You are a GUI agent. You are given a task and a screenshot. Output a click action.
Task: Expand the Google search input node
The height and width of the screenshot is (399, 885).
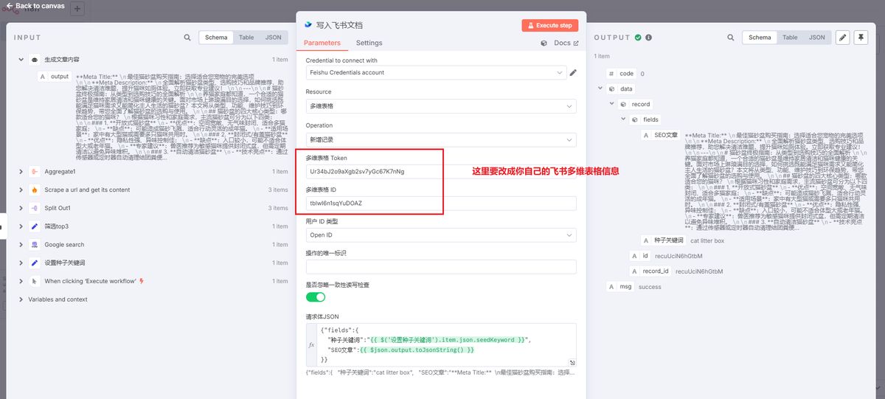[21, 245]
